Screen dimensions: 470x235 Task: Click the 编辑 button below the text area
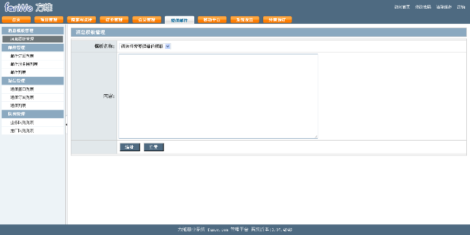pyautogui.click(x=130, y=147)
